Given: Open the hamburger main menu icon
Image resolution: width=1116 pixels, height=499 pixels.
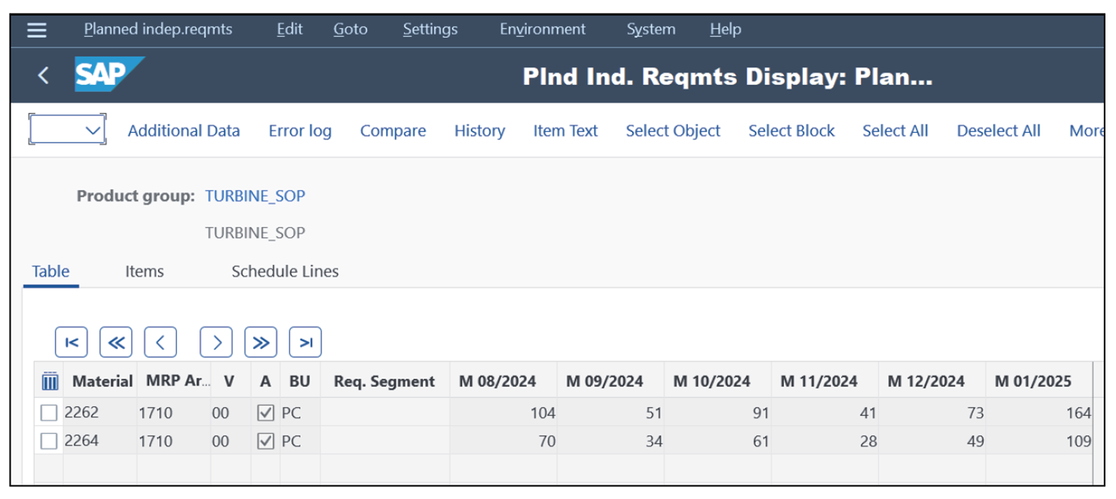Looking at the screenshot, I should 36,29.
